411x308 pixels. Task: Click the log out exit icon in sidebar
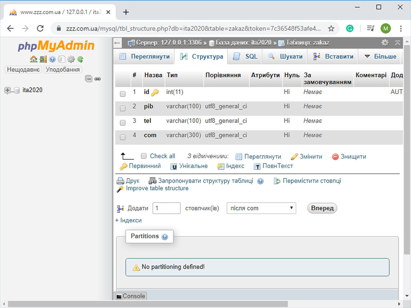pos(43,59)
